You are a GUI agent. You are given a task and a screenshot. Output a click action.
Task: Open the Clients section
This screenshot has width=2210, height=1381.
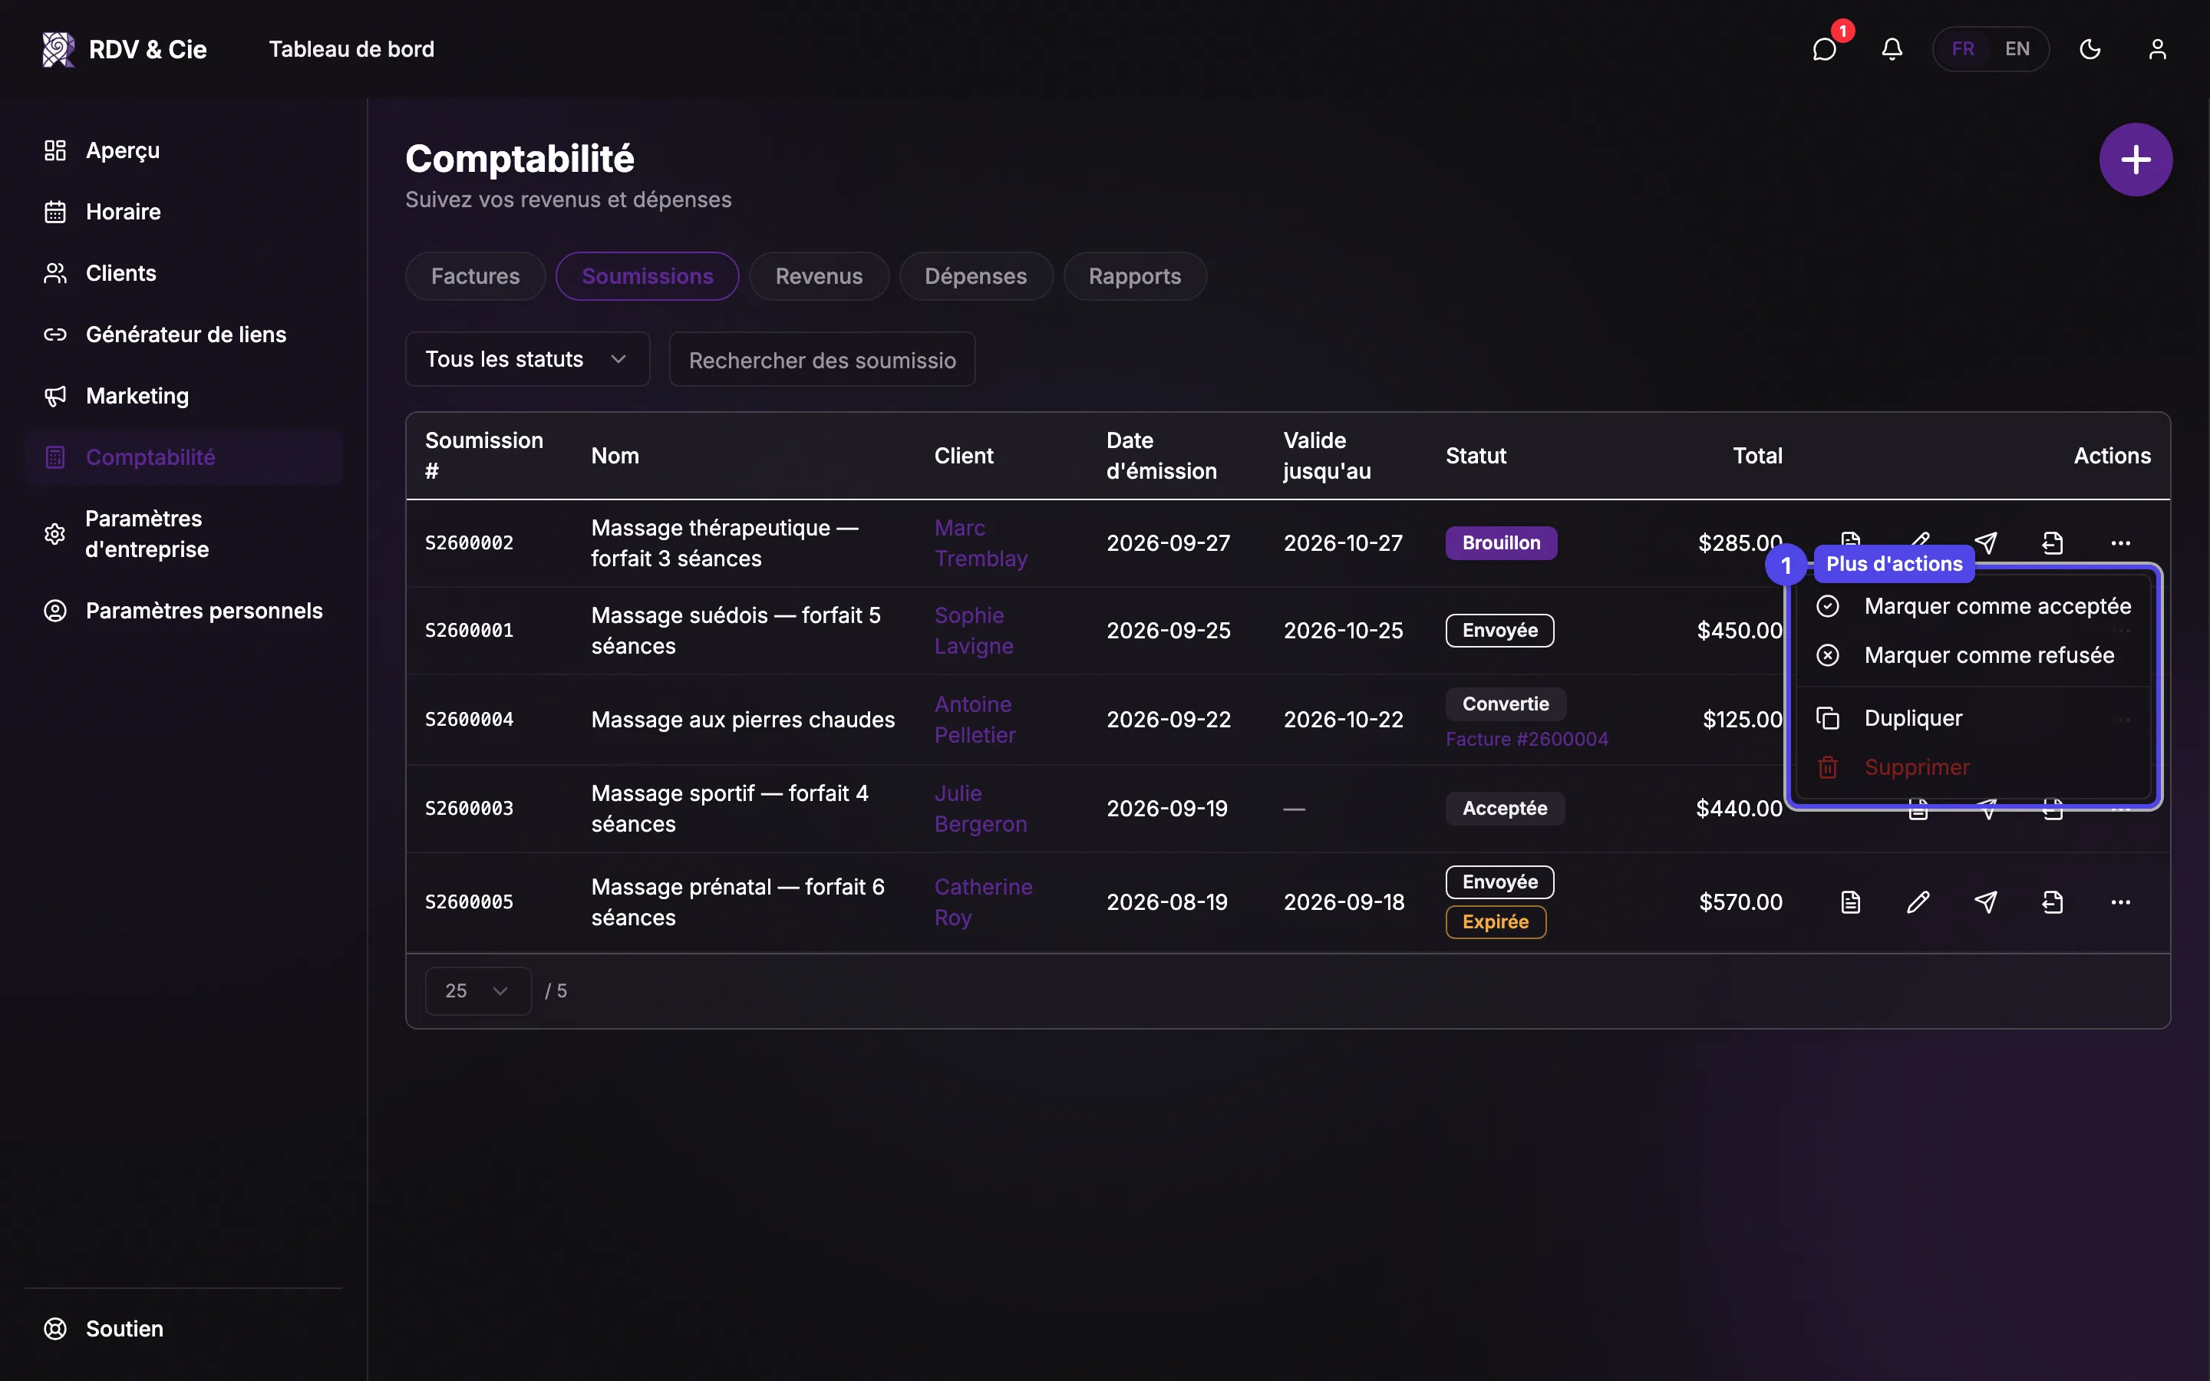coord(183,272)
